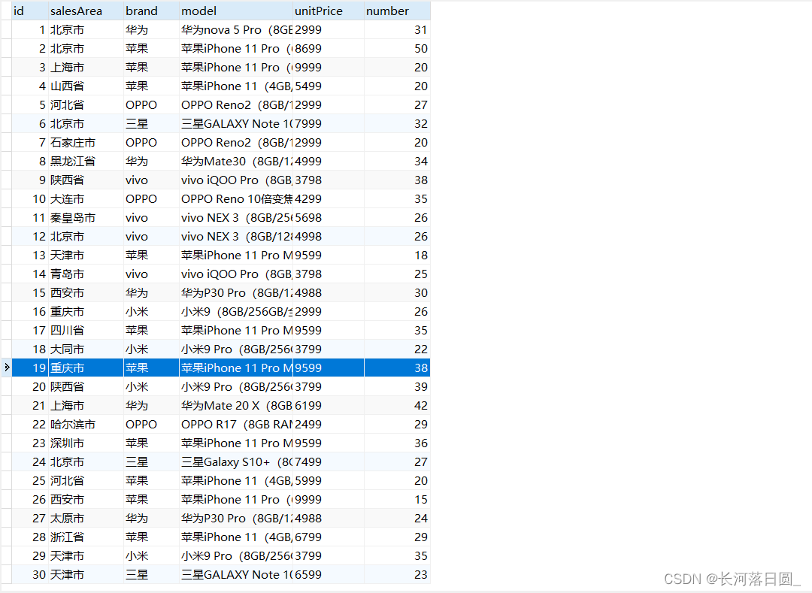
Task: Select unitPrice cell 5698
Action: coord(329,218)
